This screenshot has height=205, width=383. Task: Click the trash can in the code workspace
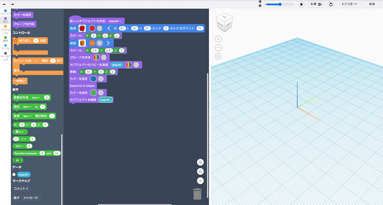pos(197,194)
